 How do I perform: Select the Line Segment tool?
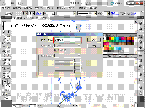pos(4,35)
